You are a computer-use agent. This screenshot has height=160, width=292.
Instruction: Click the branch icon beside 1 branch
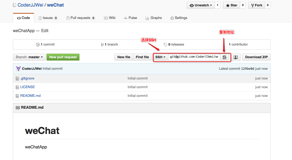pyautogui.click(x=102, y=44)
